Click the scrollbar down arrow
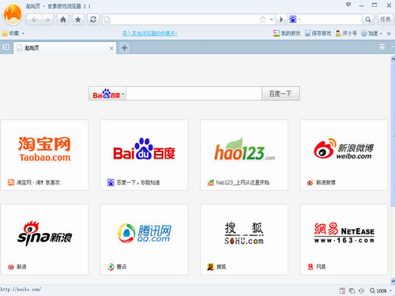Image resolution: width=395 pixels, height=296 pixels. click(393, 281)
